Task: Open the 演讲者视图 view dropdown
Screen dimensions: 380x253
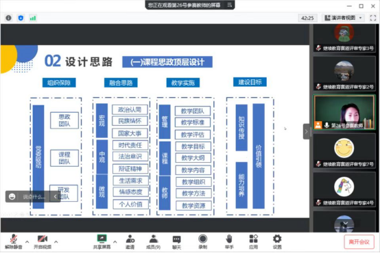Action: (x=344, y=18)
